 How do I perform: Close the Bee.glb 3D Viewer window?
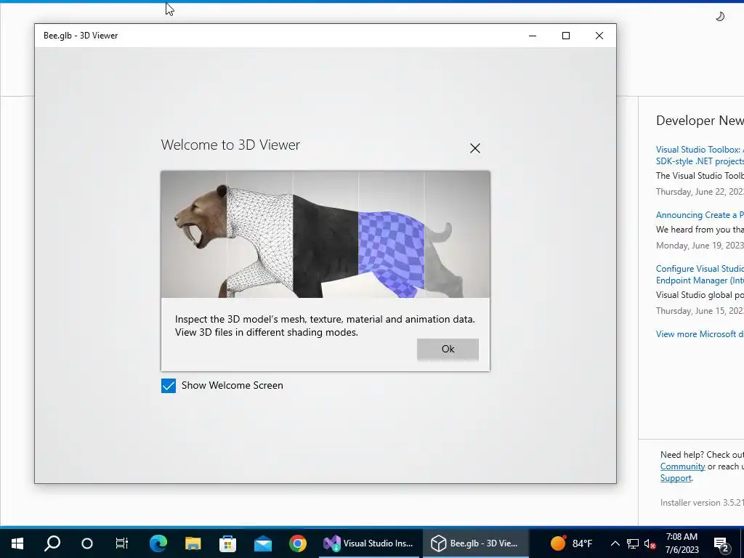pos(599,36)
